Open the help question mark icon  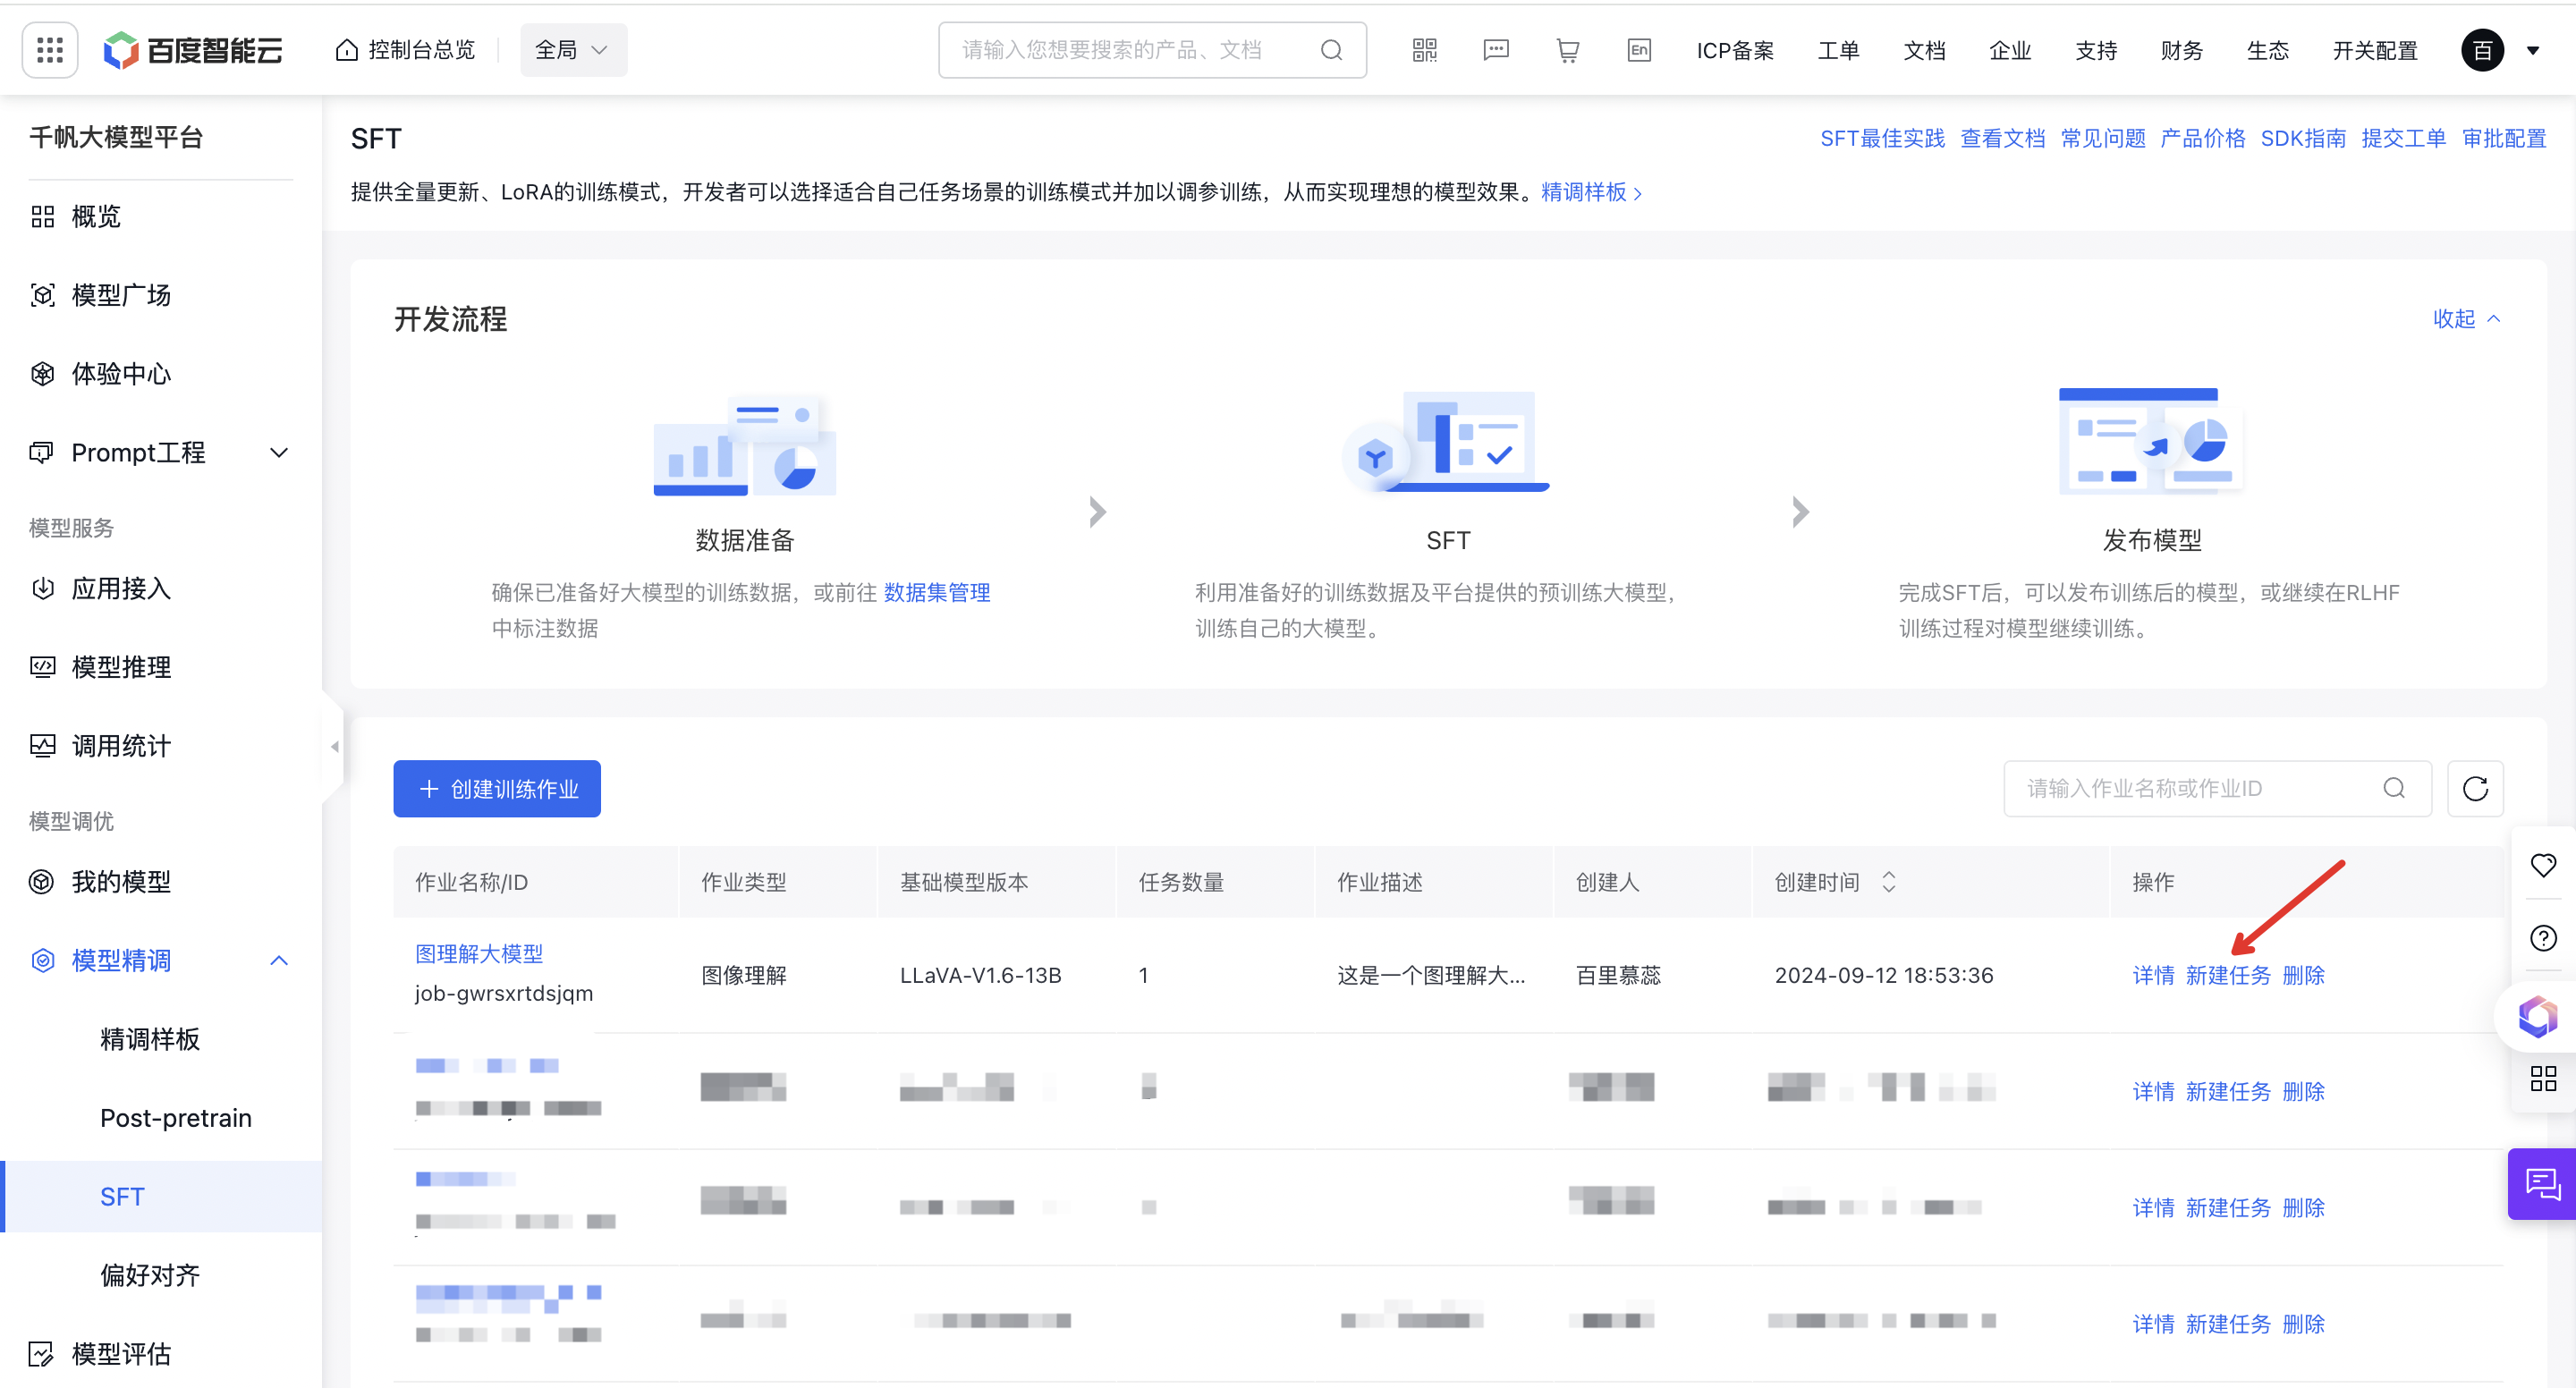(x=2543, y=937)
